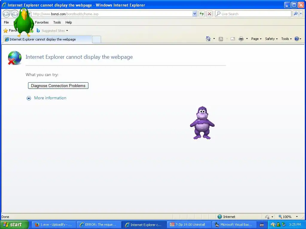Click the 3:25 PM system clock

tap(295, 225)
